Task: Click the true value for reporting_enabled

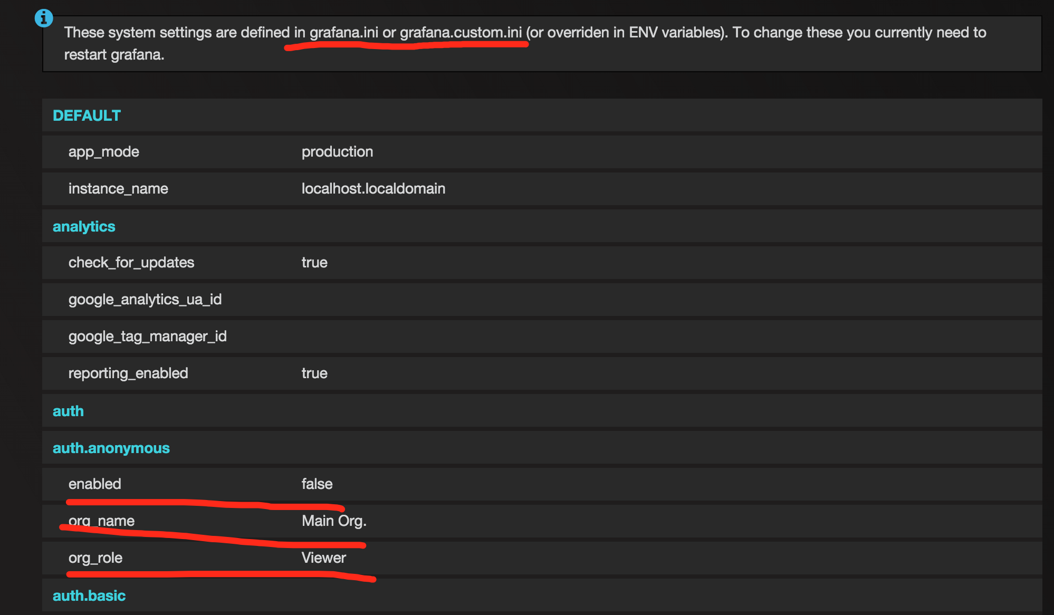Action: (314, 373)
